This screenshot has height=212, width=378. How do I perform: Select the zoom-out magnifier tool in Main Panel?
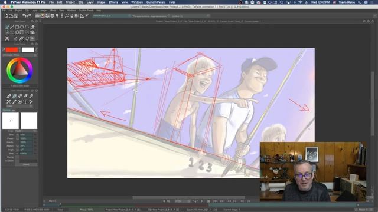click(x=17, y=32)
